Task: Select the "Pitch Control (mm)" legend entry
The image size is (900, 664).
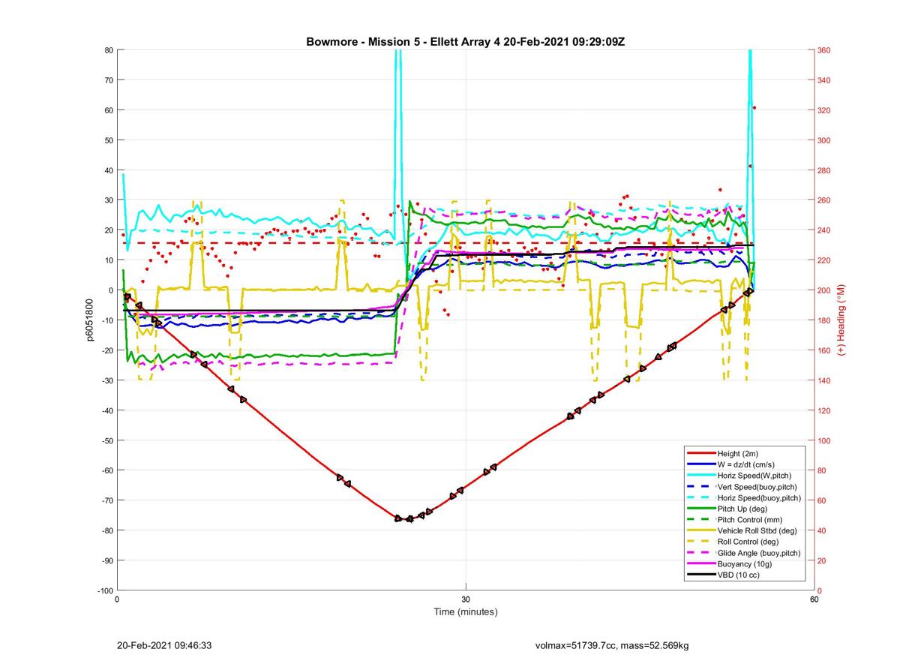Action: 750,520
